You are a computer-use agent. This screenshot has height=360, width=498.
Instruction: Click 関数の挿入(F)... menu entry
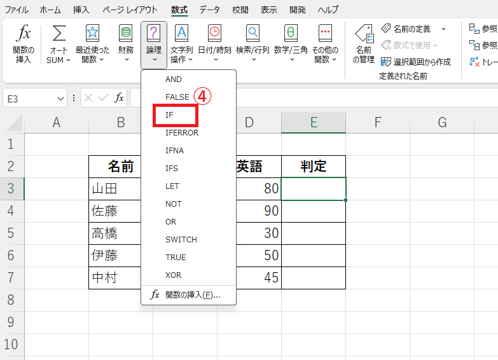click(189, 295)
